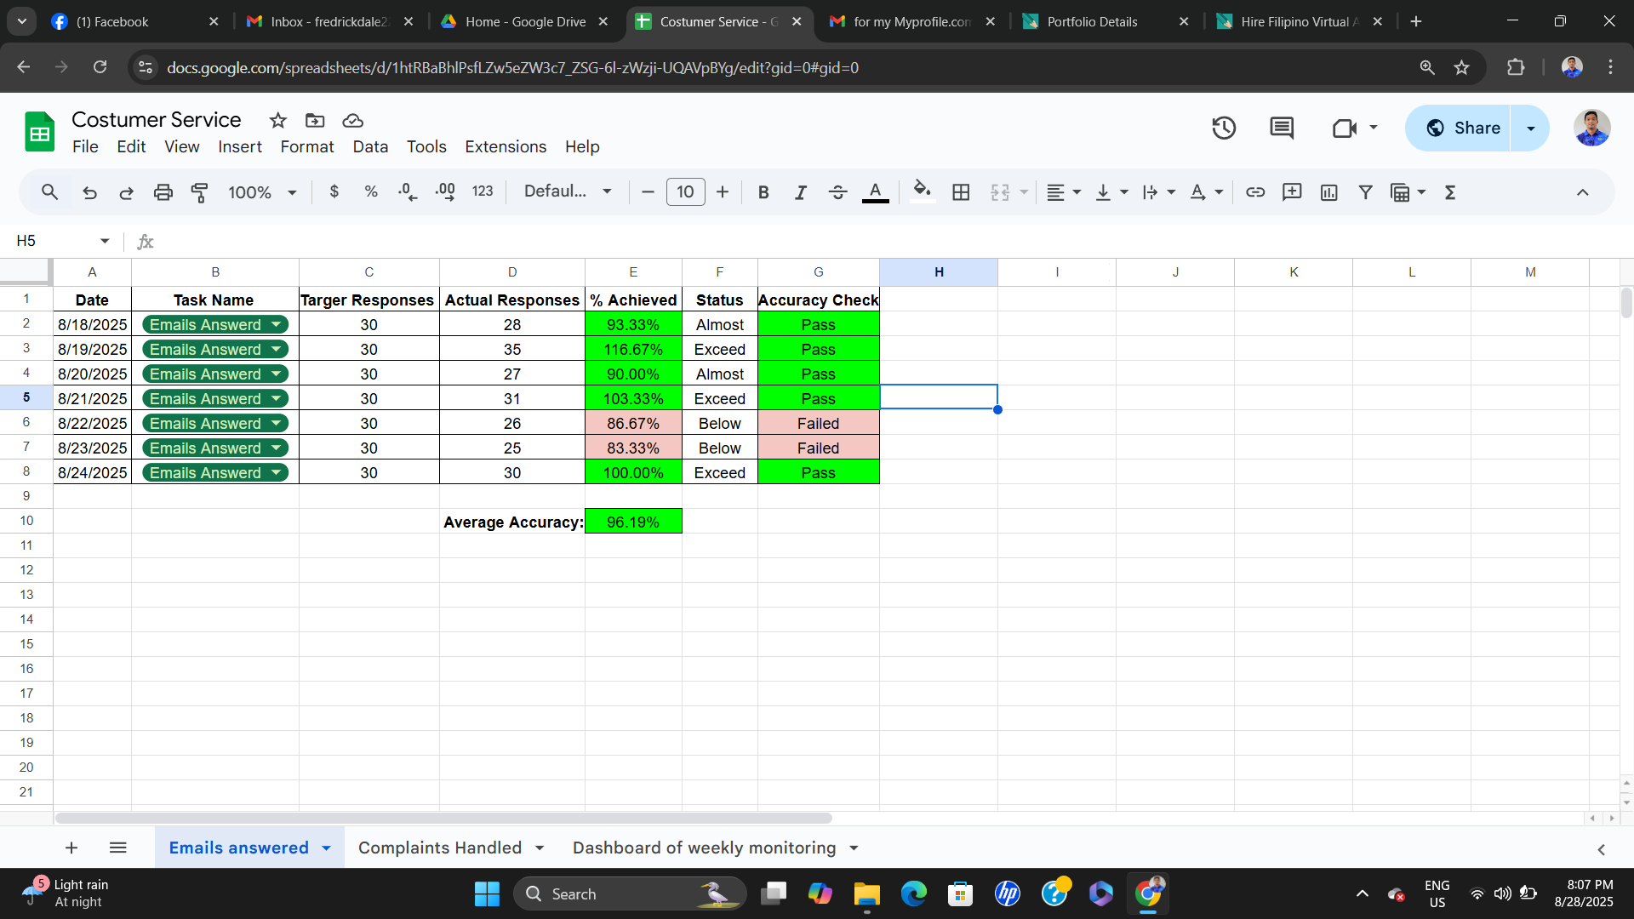Click the Share button
1634x919 pixels.
(x=1460, y=128)
